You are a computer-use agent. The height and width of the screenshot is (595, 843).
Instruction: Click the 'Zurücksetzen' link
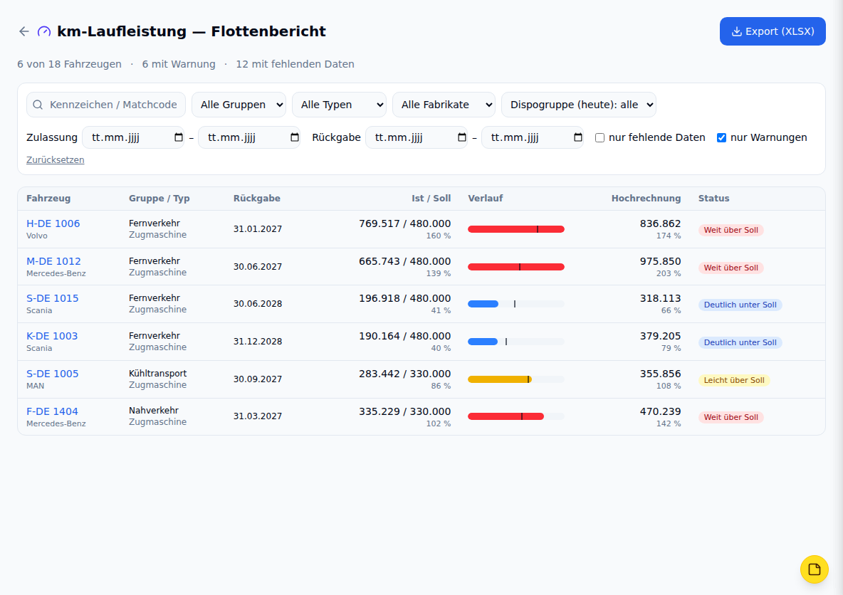(56, 159)
